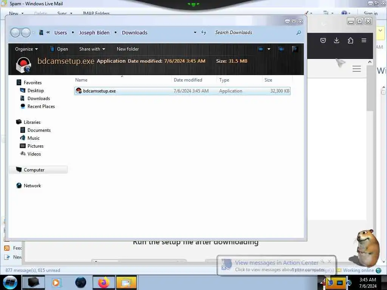The image size is (387, 290).
Task: Click the large bdcamsetup icon in details pane
Action: coord(23,65)
